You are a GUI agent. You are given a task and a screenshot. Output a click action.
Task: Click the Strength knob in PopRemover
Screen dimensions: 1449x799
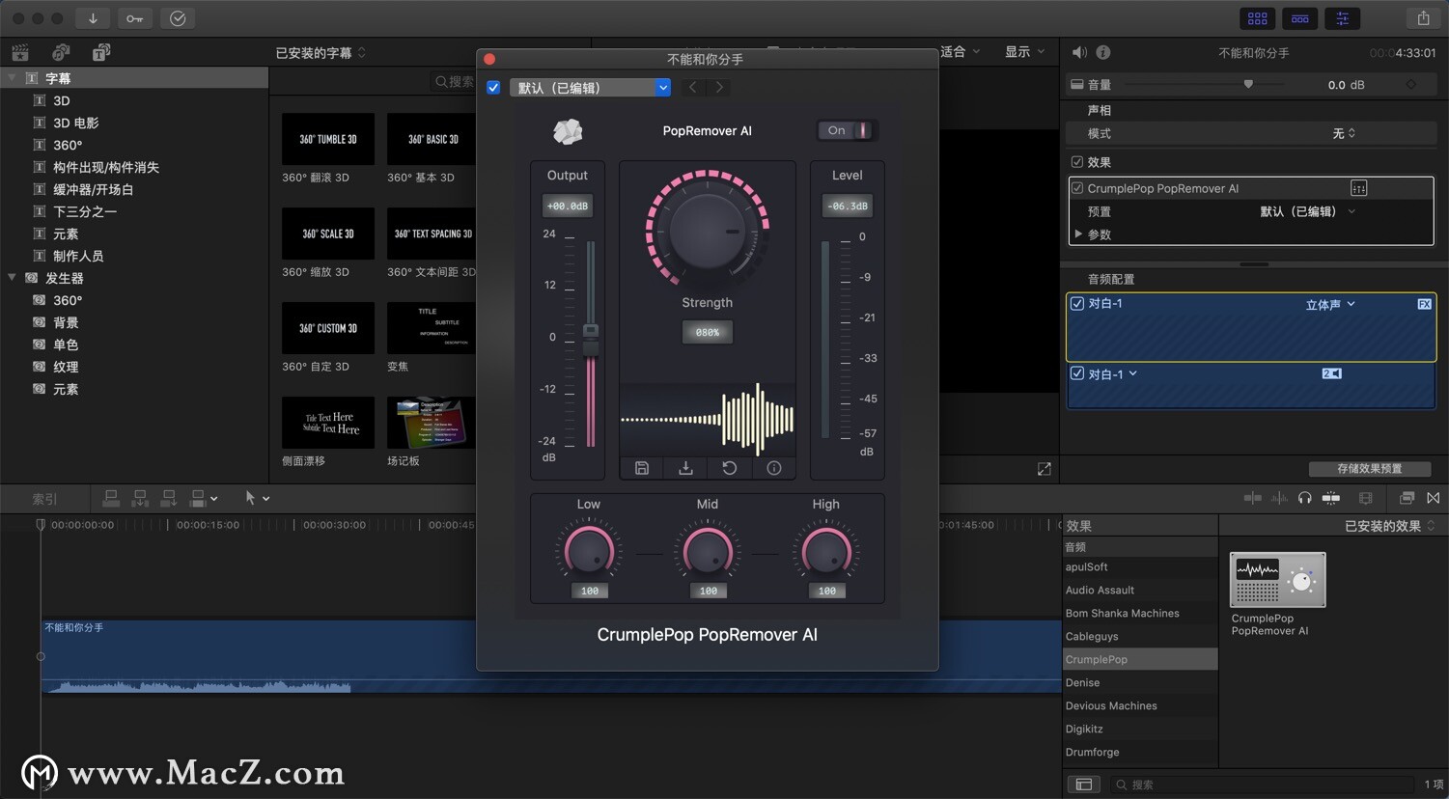click(x=708, y=230)
